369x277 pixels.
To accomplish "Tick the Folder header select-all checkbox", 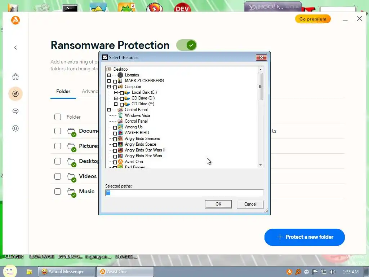I will [58, 117].
